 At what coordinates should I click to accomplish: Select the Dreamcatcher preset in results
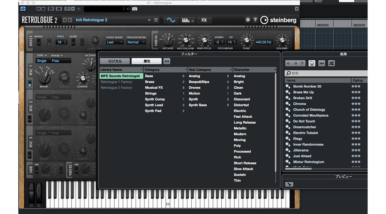[305, 127]
